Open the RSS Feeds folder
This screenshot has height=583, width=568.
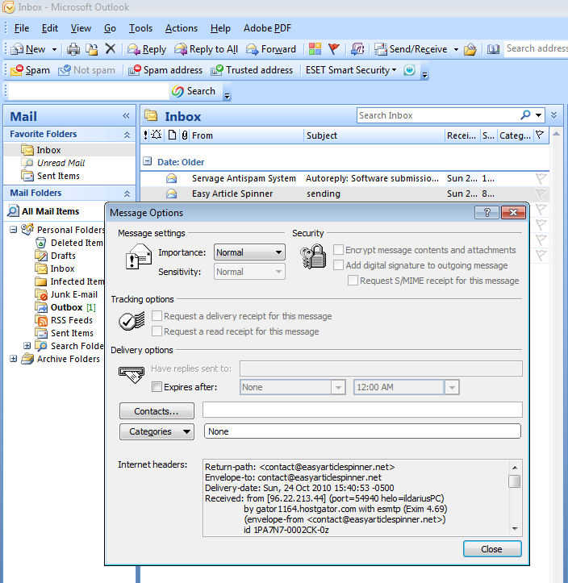(x=72, y=320)
